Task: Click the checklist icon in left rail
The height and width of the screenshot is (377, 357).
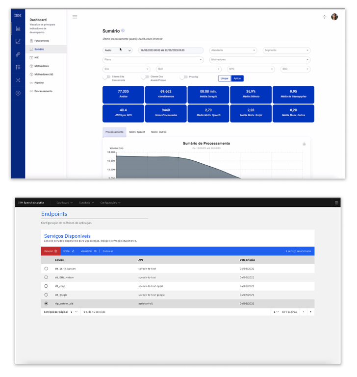Action: (18, 67)
